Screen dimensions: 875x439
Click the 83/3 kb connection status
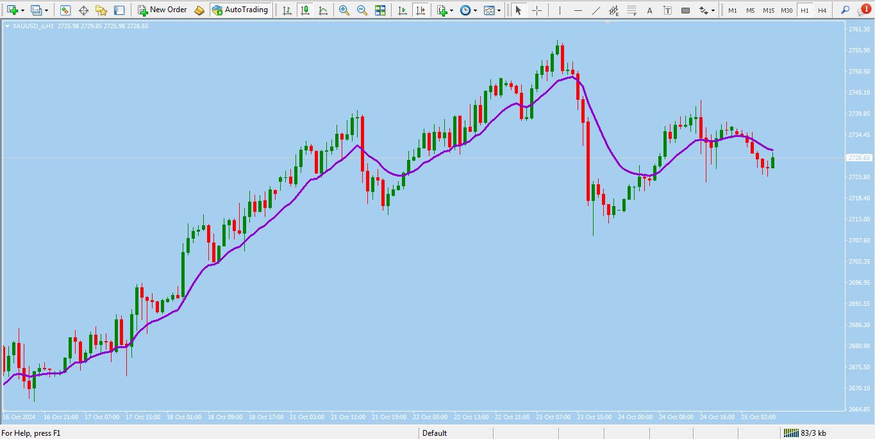[804, 433]
